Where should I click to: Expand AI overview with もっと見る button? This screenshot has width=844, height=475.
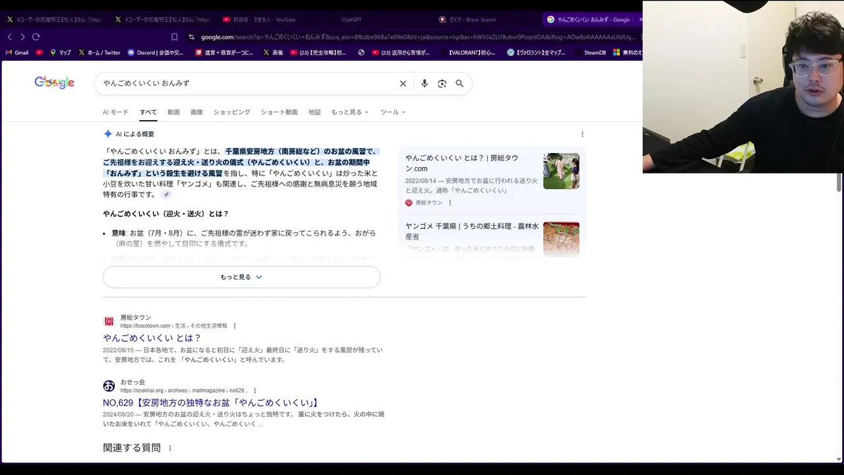tap(241, 277)
